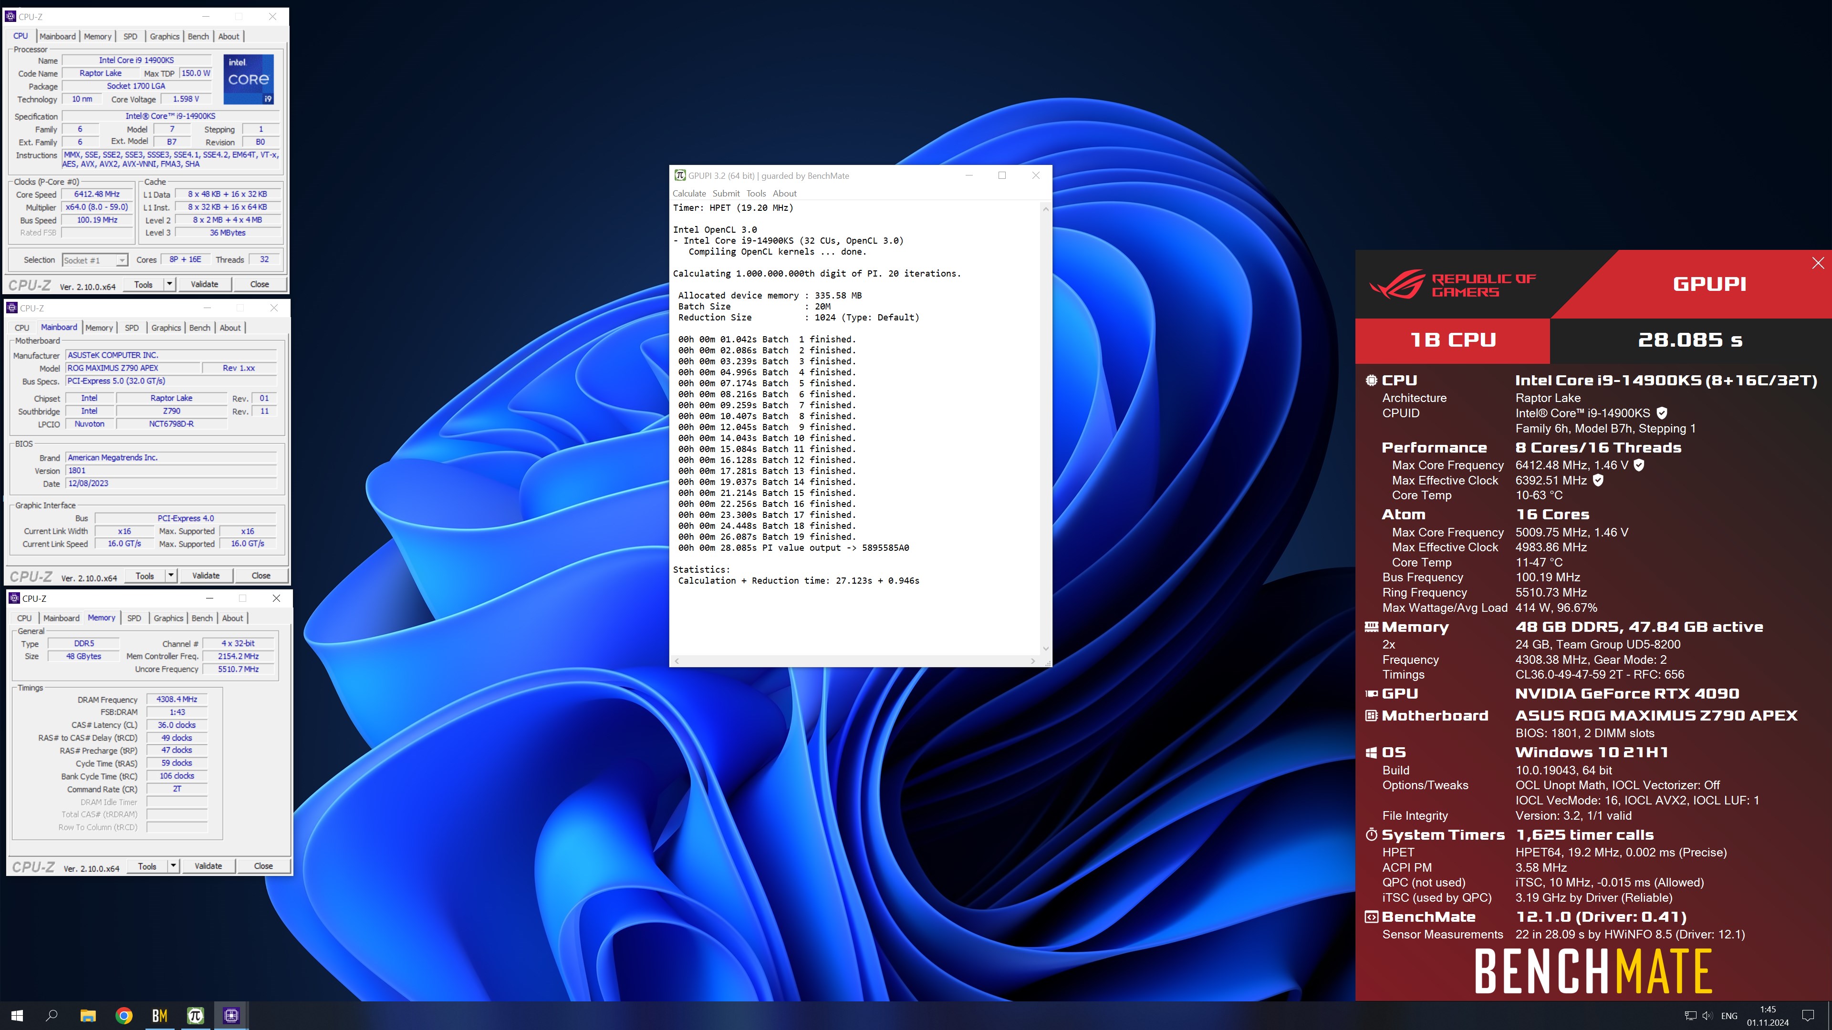The height and width of the screenshot is (1030, 1832).
Task: Open GPUPI About menu
Action: (784, 193)
